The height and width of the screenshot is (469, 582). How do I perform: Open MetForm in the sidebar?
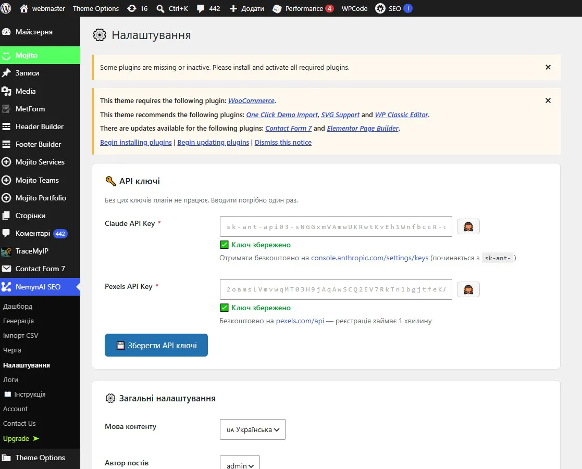tap(40, 109)
